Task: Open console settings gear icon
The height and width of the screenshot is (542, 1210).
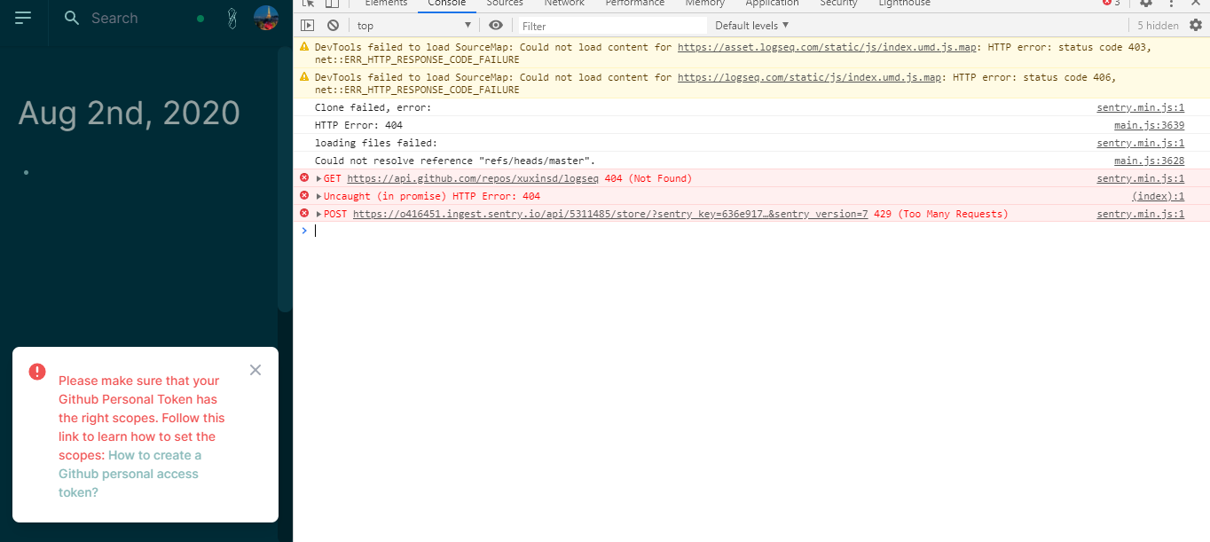Action: tap(1196, 26)
